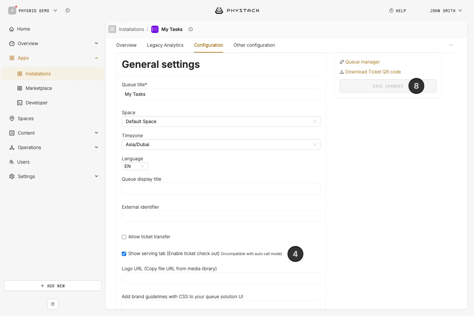The image size is (474, 316).
Task: Click the Apps grid icon in the sidebar
Action: point(12,58)
